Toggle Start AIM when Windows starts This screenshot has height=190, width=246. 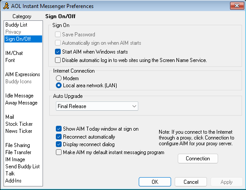pos(58,51)
